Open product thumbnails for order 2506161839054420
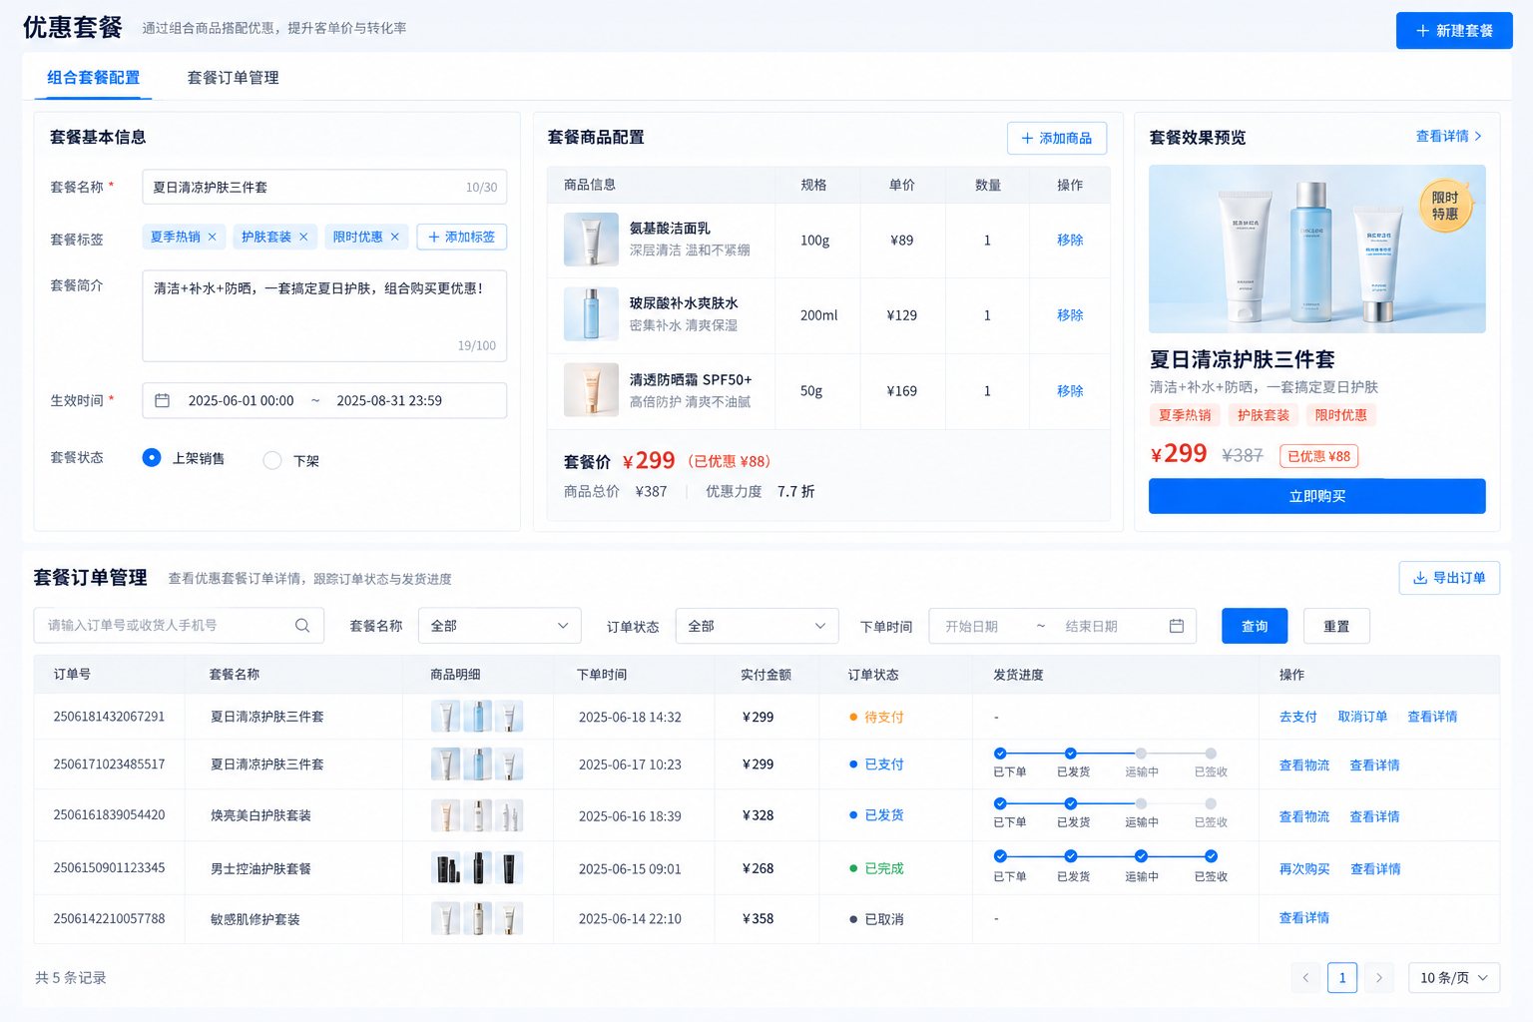 click(x=477, y=815)
